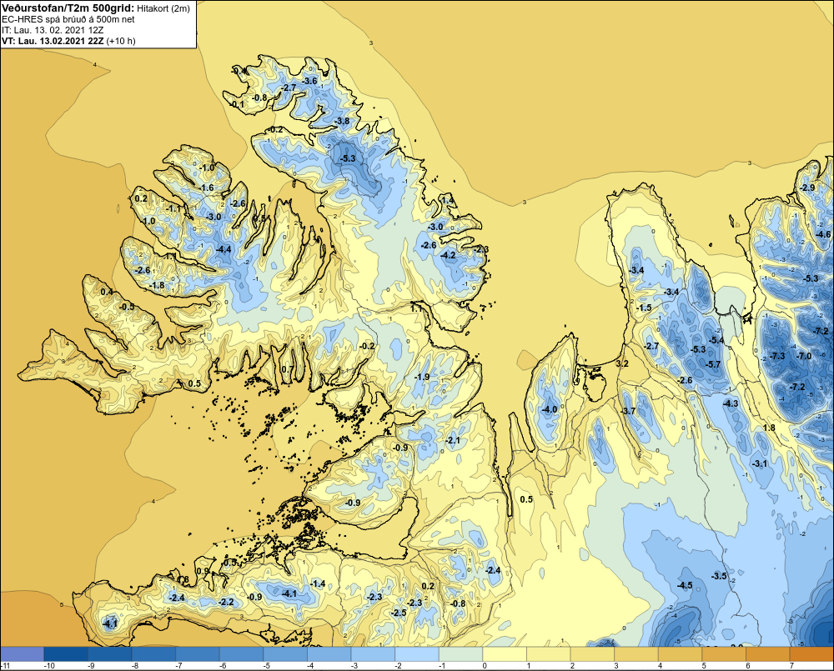Click the -1.4 temperature value
Image resolution: width=834 pixels, height=671 pixels.
pos(318,583)
